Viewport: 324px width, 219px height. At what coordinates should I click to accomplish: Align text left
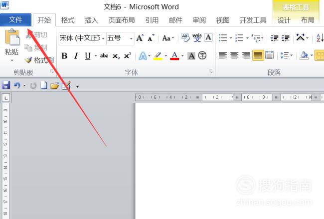pos(223,55)
